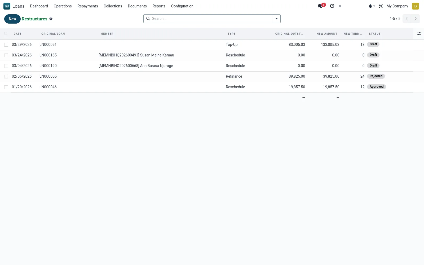Open Susan Maina Kamau restructure record
This screenshot has width=424, height=265.
tap(136, 55)
